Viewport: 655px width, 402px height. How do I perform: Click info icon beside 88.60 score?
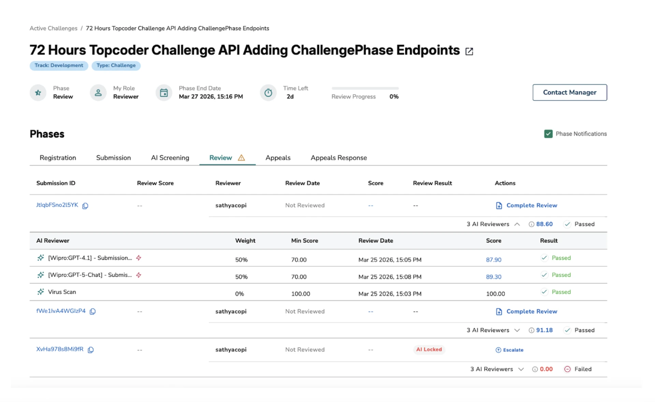pos(531,224)
